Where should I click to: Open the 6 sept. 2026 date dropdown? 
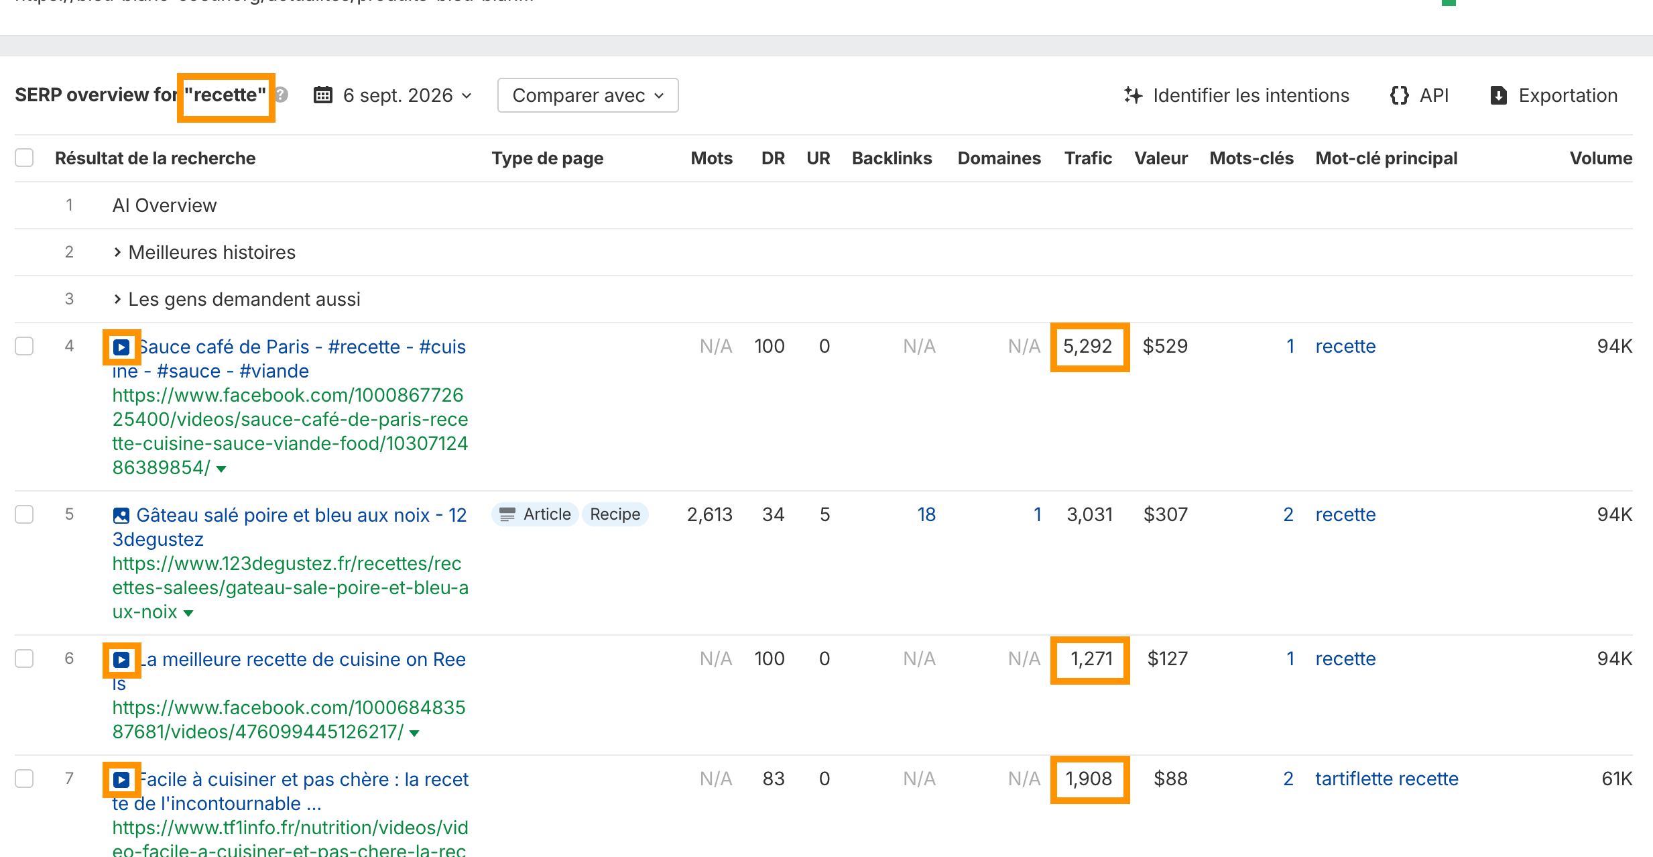393,95
